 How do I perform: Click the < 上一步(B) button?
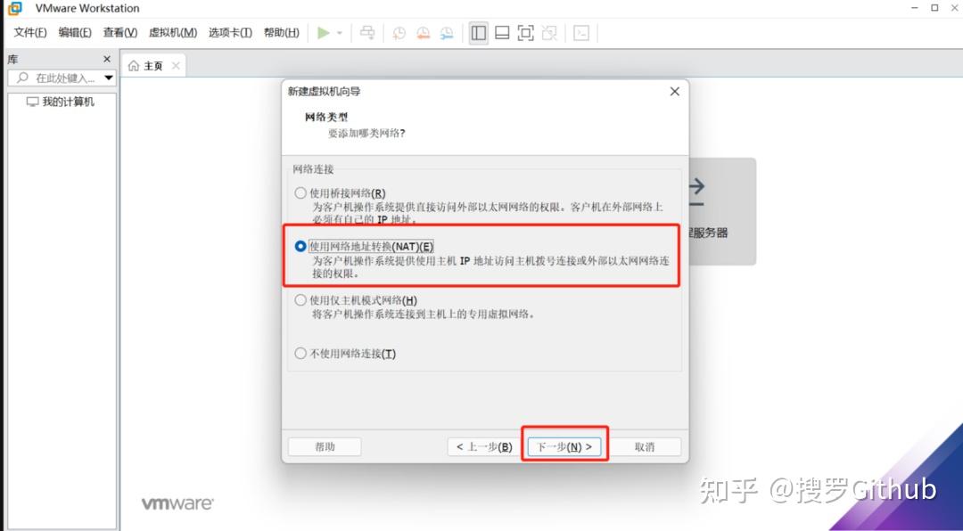(x=484, y=447)
